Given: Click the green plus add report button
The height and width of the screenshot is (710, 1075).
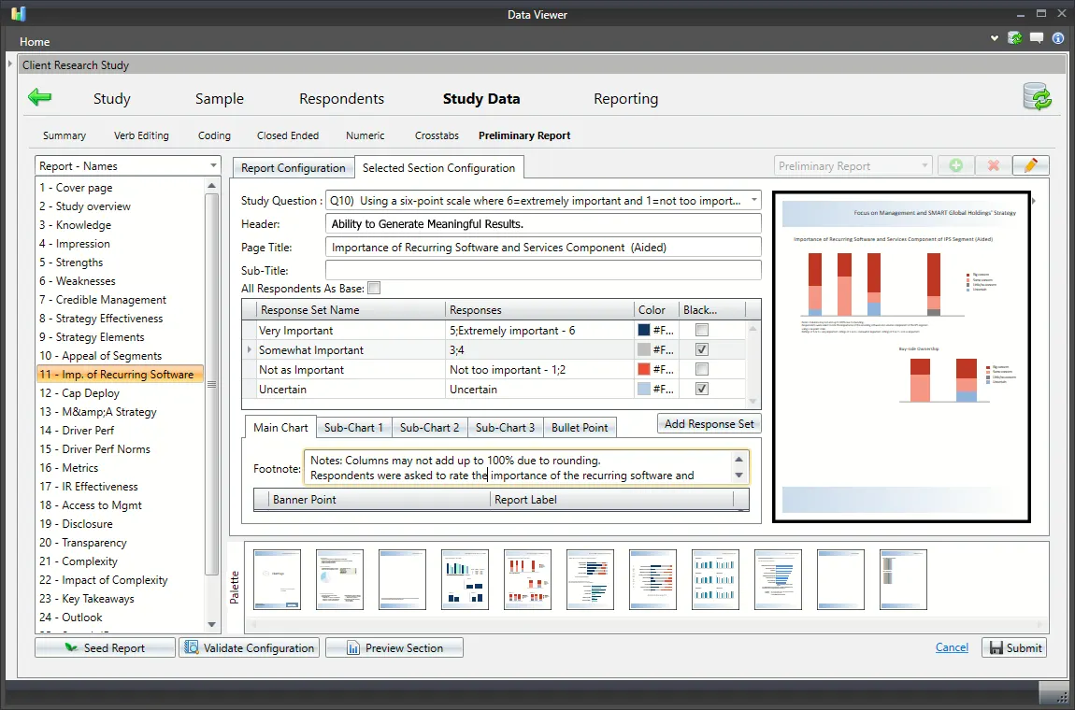Looking at the screenshot, I should click(955, 166).
